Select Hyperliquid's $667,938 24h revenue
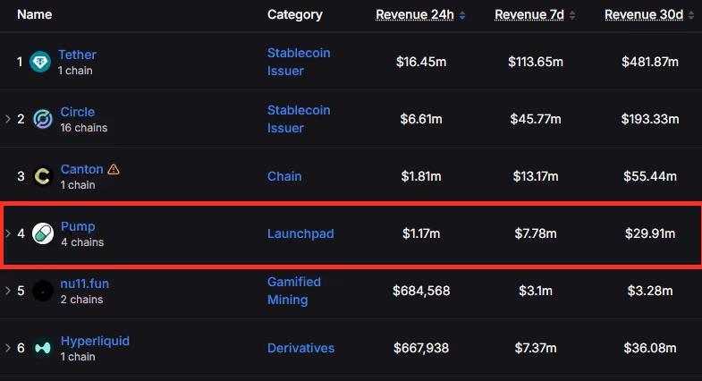Screen dimensions: 702x381 (x=421, y=348)
